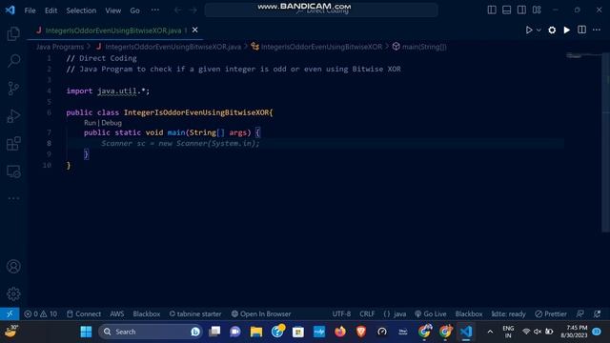Image resolution: width=610 pixels, height=343 pixels.
Task: Click AWS status bar item
Action: [116, 313]
